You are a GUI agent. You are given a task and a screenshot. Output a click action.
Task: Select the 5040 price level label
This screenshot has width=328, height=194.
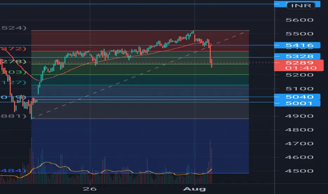[x=297, y=97]
